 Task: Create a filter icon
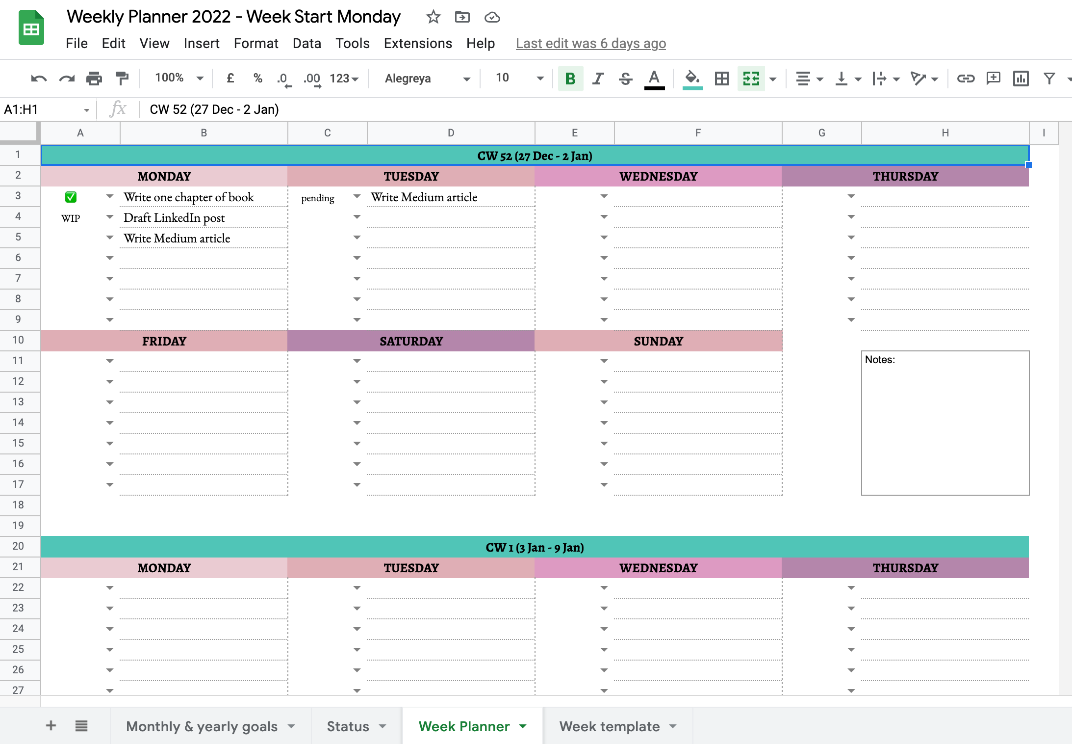1049,79
